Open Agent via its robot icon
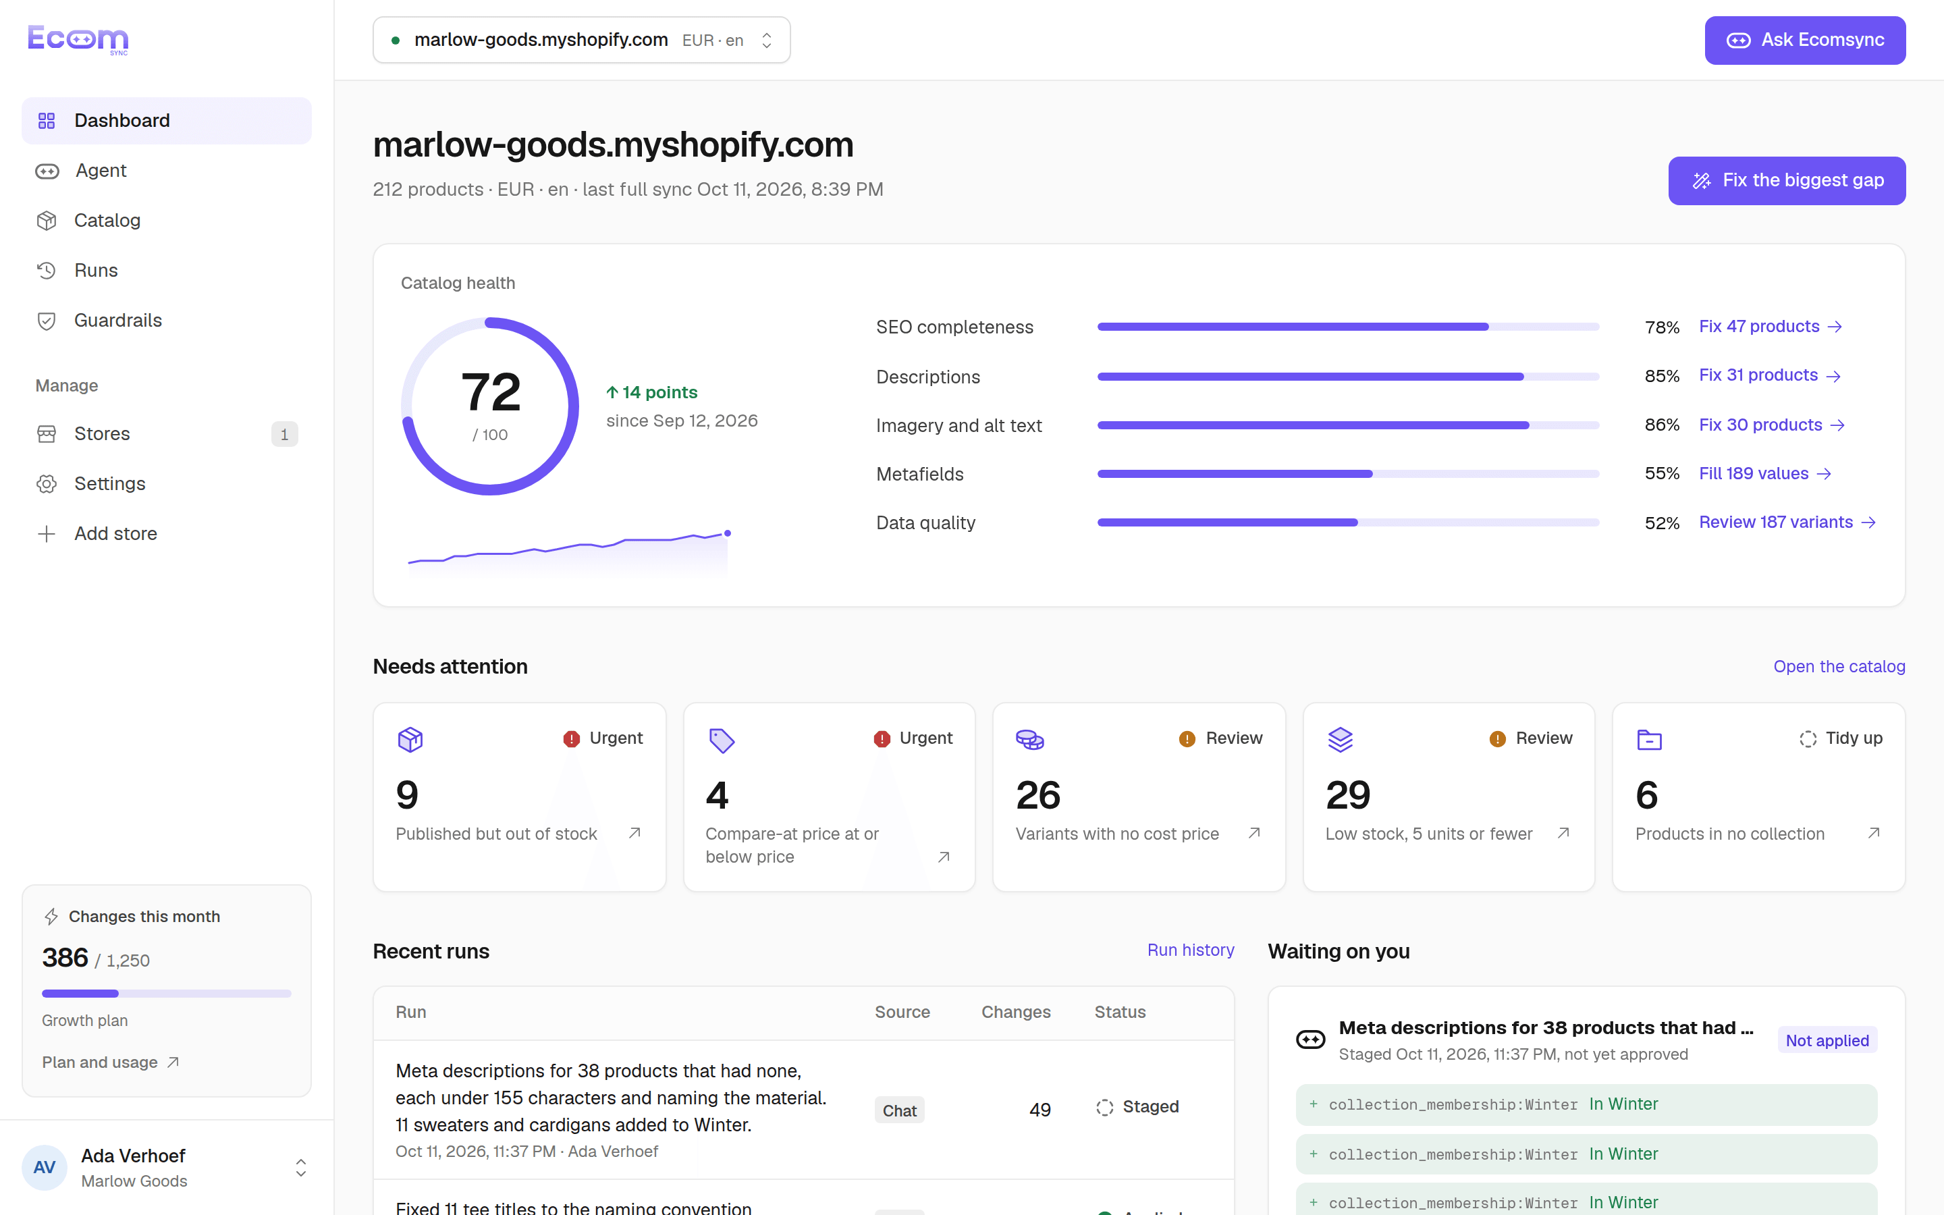 pos(47,171)
